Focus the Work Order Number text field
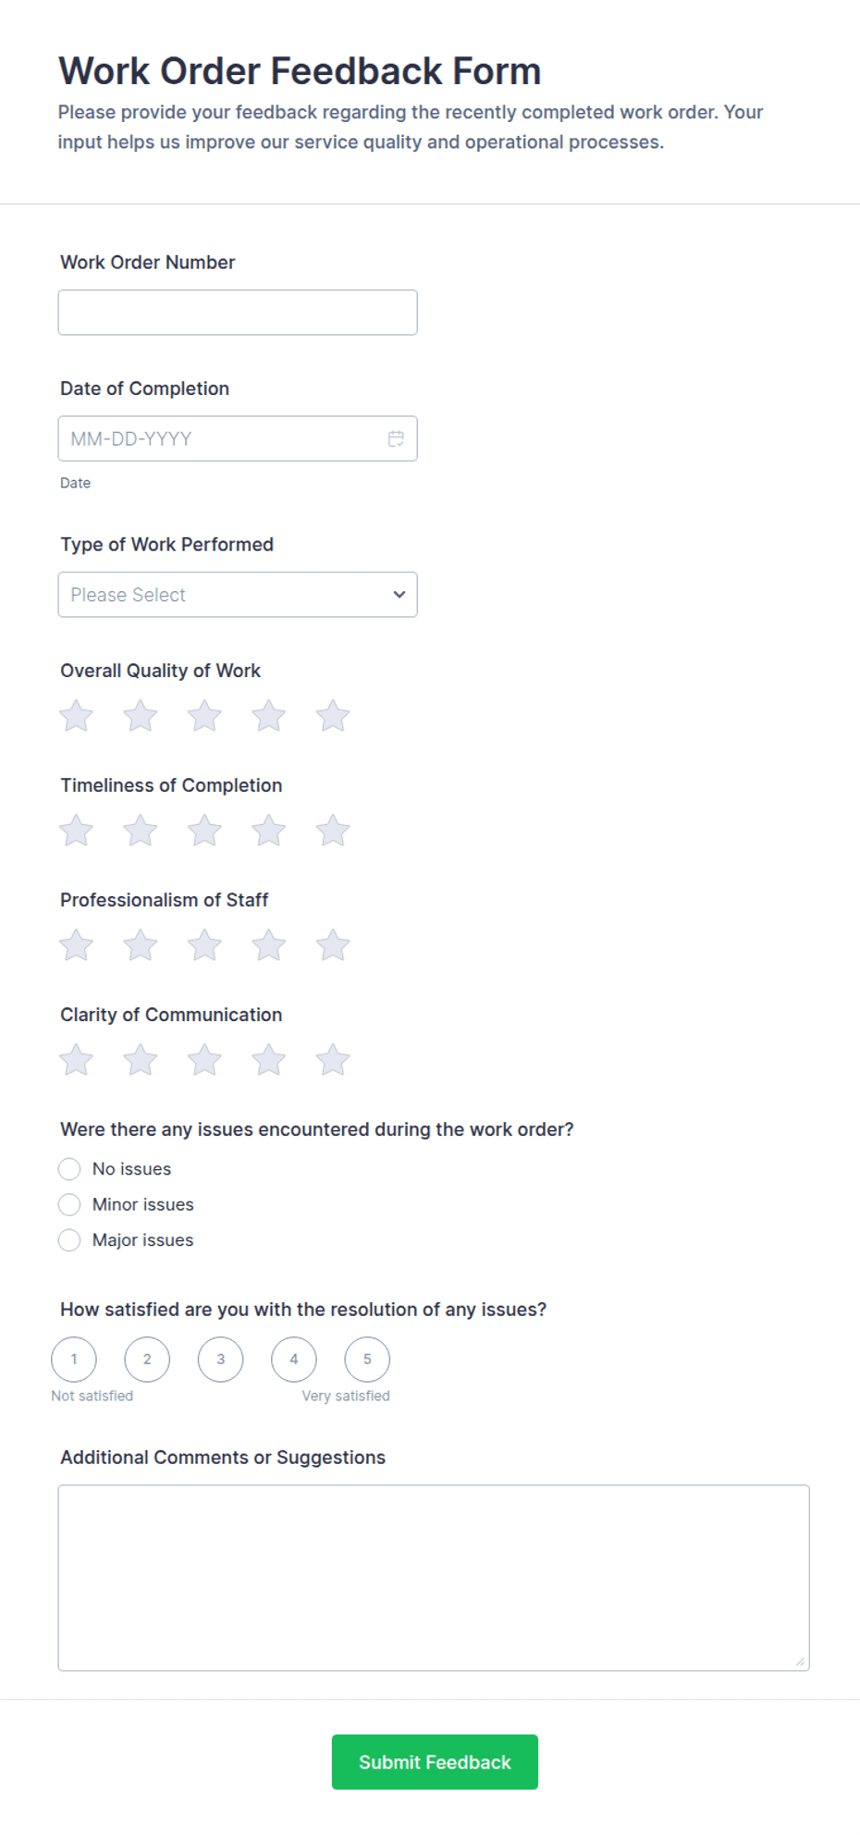The height and width of the screenshot is (1835, 860). point(238,313)
